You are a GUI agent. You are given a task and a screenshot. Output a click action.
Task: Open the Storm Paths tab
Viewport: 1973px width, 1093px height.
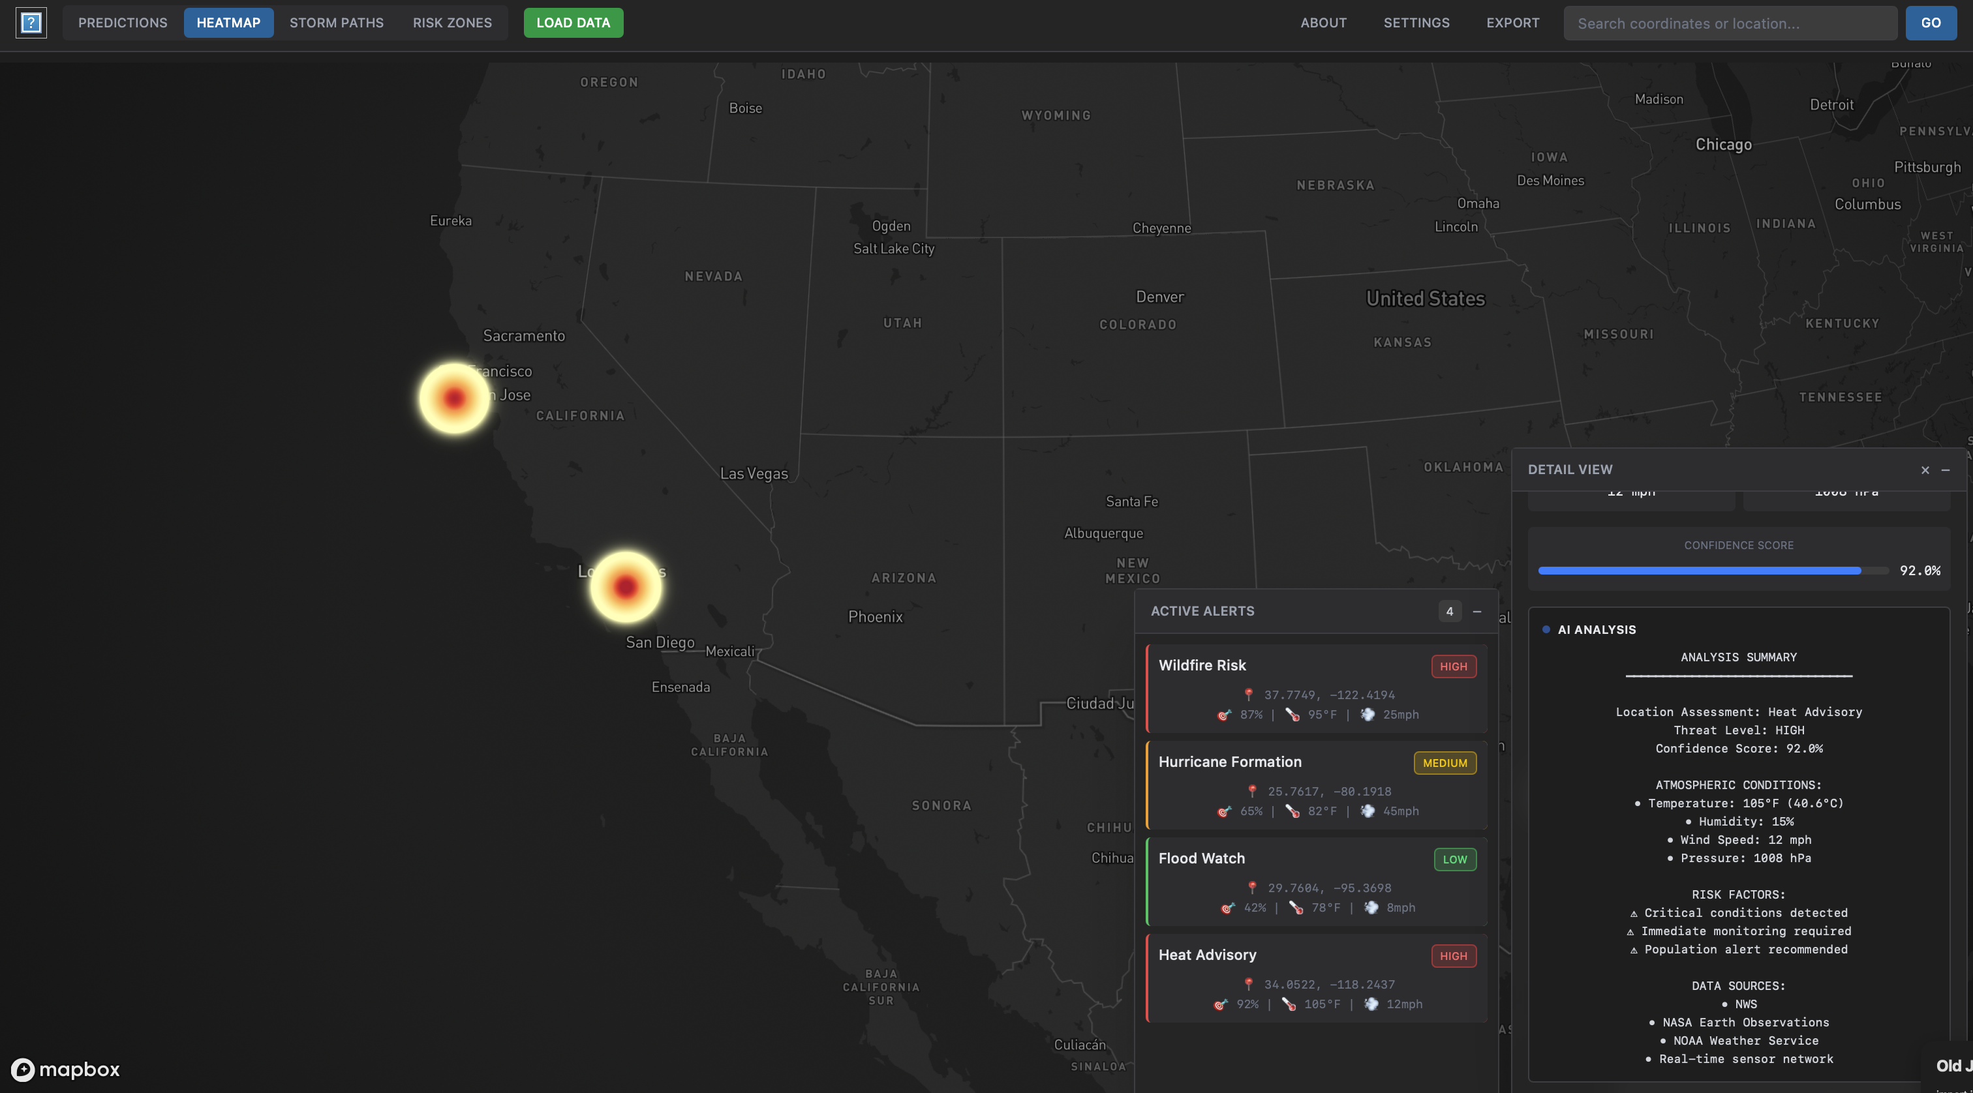(336, 23)
